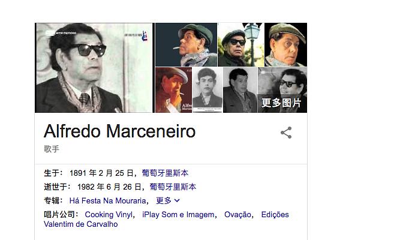Image resolution: width=400 pixels, height=240 pixels.
Task: Select the Alfredo Marceneiro title heading
Action: pos(120,131)
